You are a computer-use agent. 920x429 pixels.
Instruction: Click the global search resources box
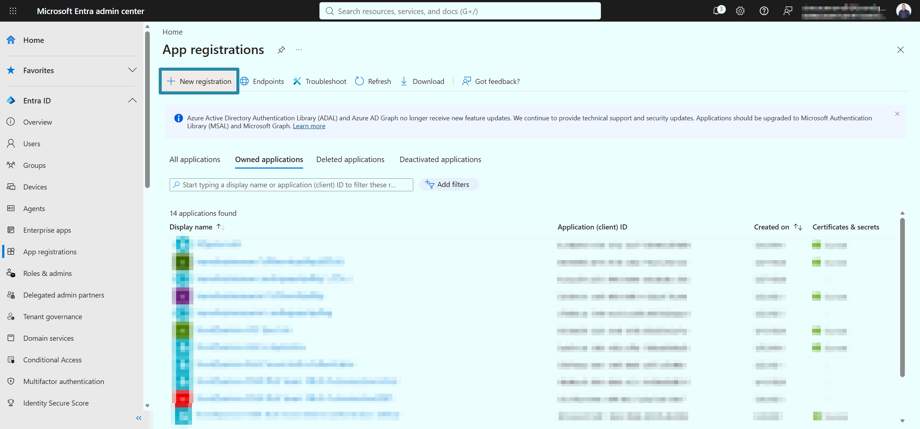tap(460, 11)
